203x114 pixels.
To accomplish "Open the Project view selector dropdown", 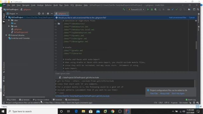I will click(x=12, y=14).
